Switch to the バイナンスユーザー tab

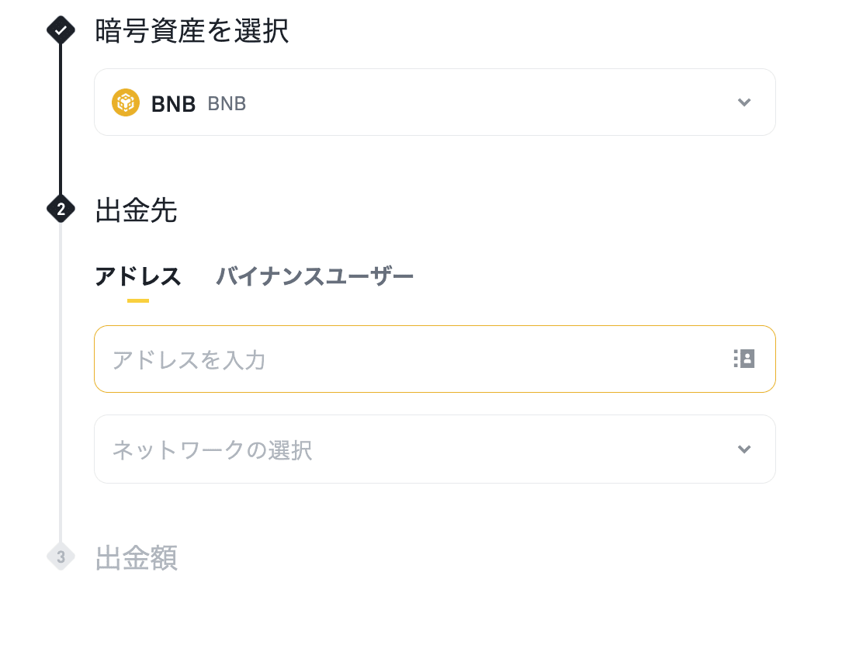315,276
